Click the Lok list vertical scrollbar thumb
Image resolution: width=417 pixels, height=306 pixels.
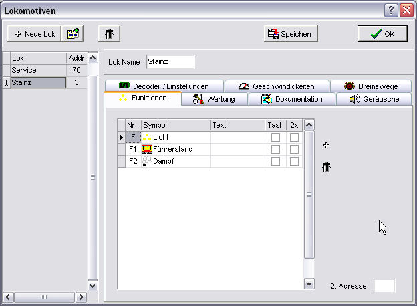tap(92, 177)
